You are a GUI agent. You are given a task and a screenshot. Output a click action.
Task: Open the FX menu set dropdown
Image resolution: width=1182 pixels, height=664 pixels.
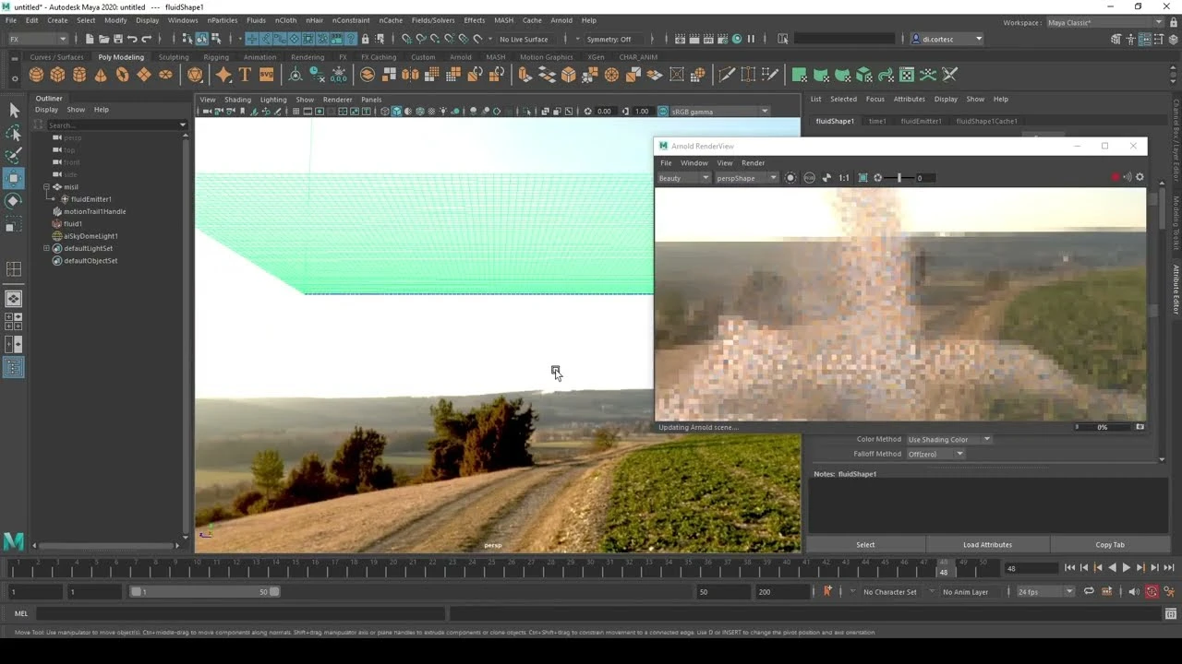37,39
